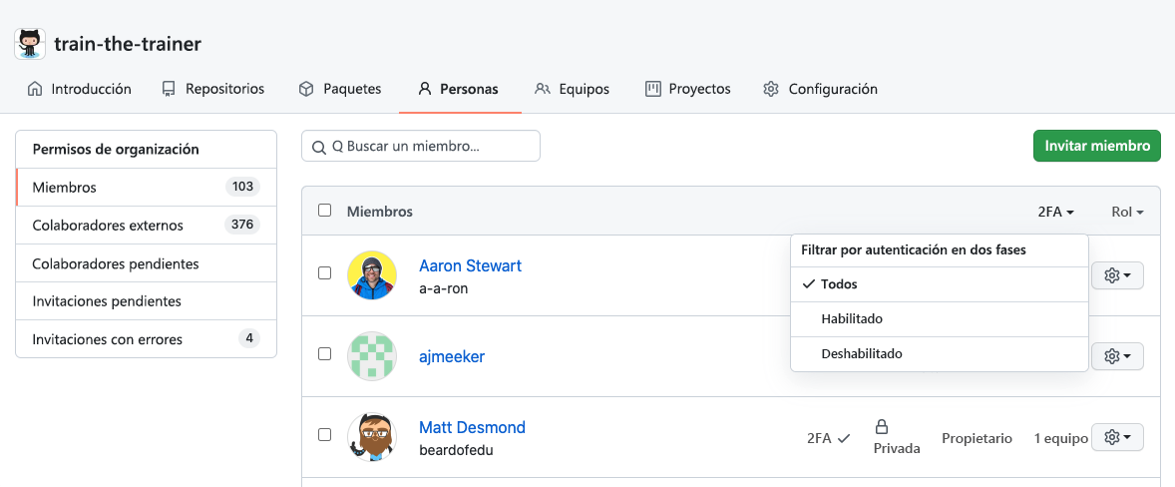The image size is (1175, 487).
Task: Click the username a-a-ron
Action: pos(444,288)
